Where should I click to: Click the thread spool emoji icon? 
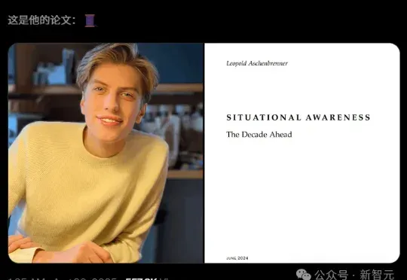tap(90, 20)
